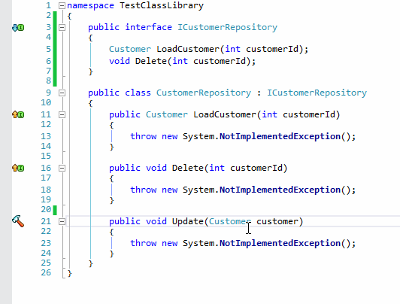
Task: Collapse the Delete method body
Action: pyautogui.click(x=62, y=169)
